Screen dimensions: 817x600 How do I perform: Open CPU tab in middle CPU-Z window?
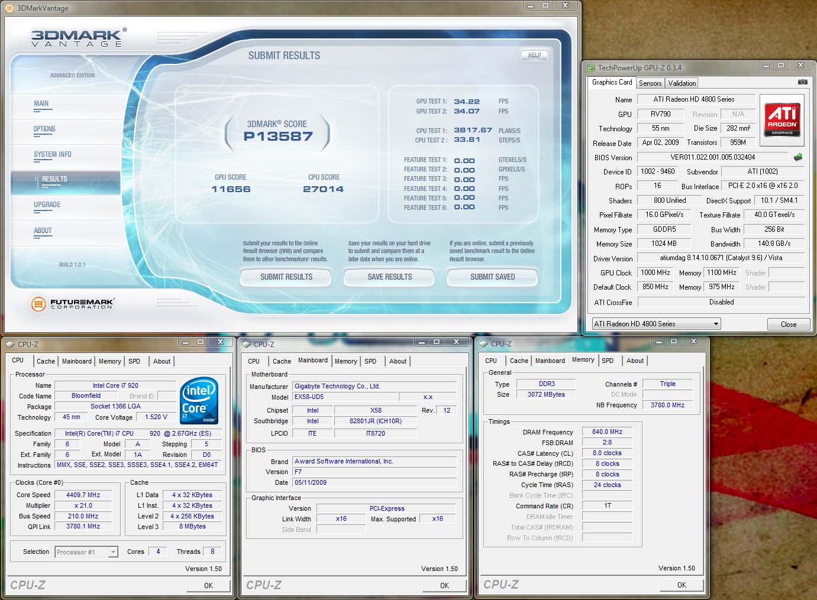254,361
